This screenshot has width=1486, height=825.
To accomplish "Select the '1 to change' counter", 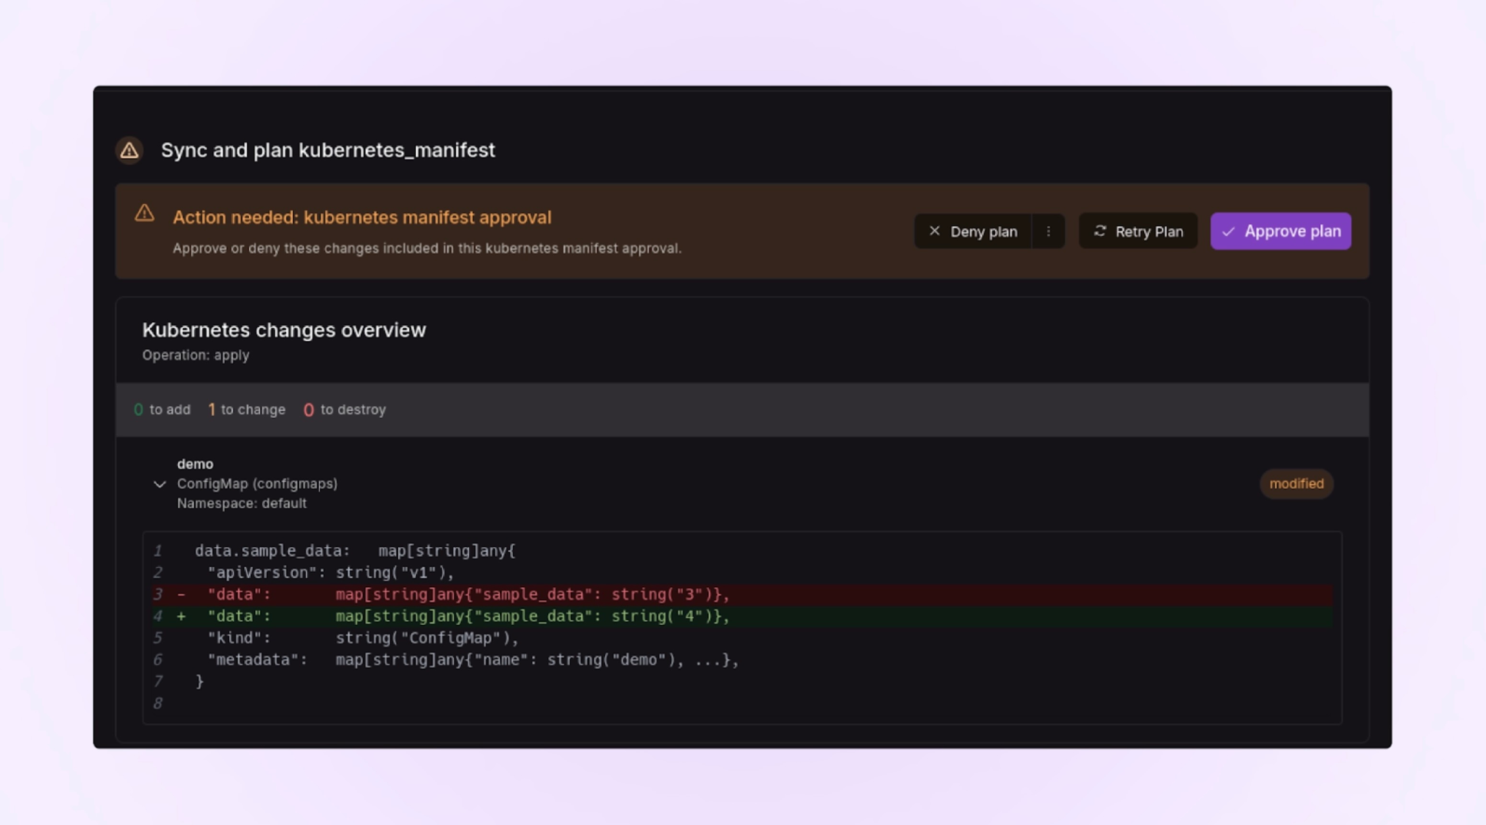I will (x=247, y=409).
